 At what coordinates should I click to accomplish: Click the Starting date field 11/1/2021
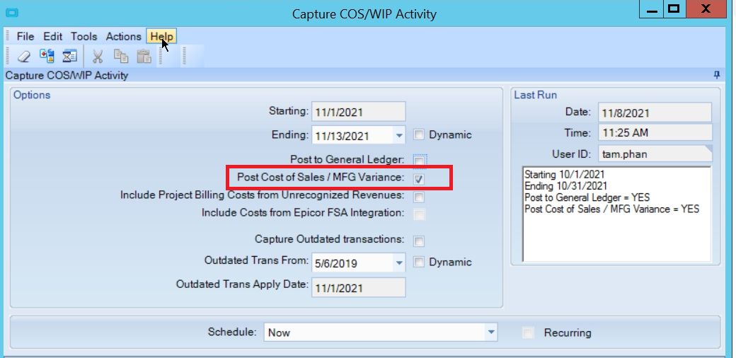(359, 112)
